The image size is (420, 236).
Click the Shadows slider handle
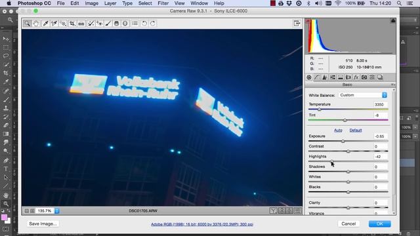[x=348, y=172]
